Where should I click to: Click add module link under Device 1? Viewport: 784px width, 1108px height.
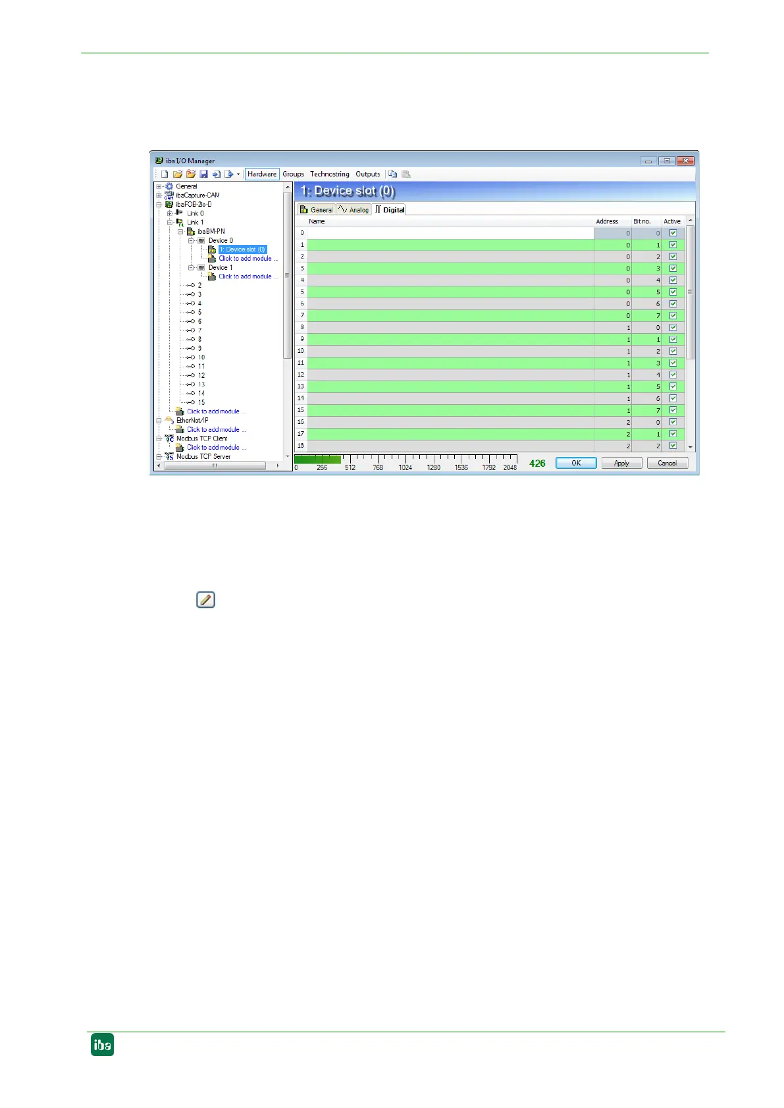[x=248, y=277]
